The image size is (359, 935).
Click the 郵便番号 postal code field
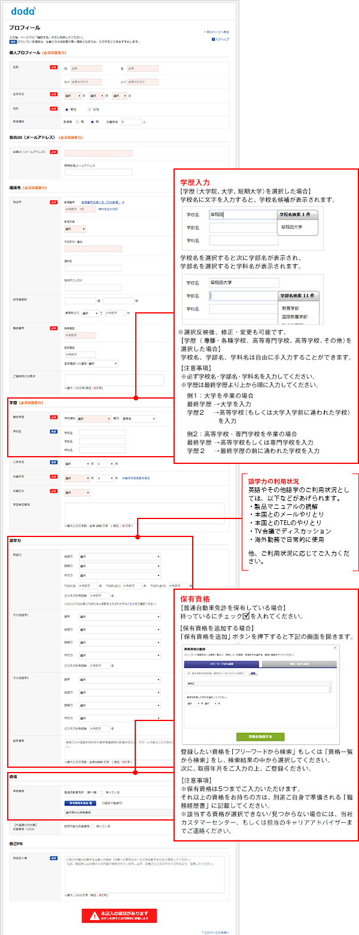(80, 210)
